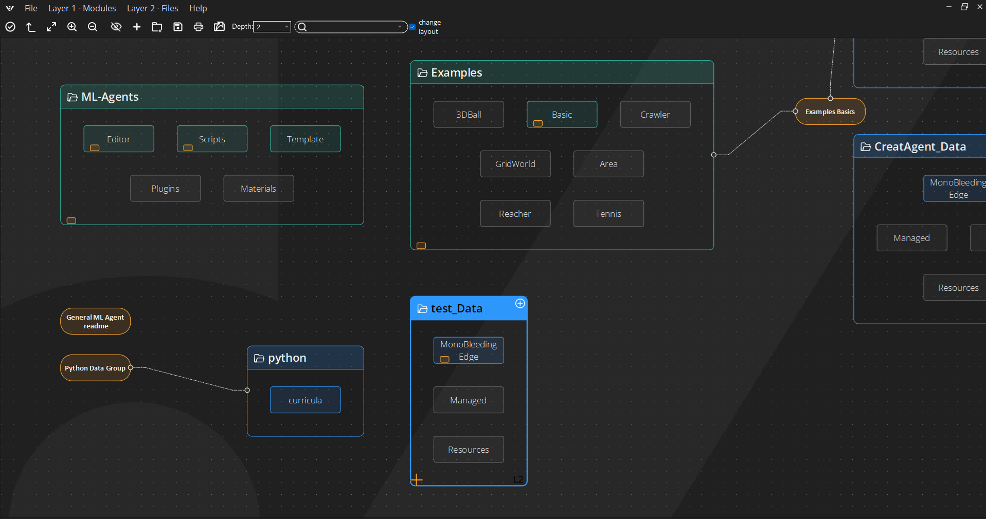The height and width of the screenshot is (519, 986).
Task: Click the orange note icon on Scripts node
Action: 188,148
